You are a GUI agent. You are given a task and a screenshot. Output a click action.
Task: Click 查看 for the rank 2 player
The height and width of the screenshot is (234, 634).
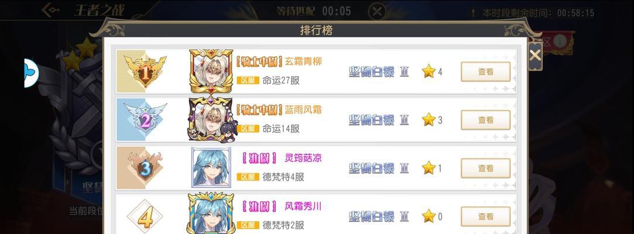tap(486, 119)
